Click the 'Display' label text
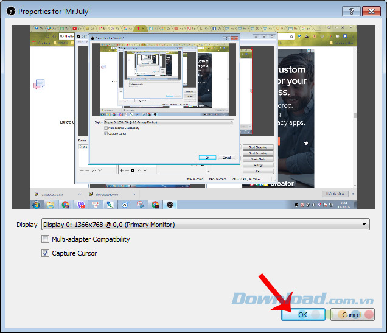This screenshot has width=387, height=333. coord(27,225)
